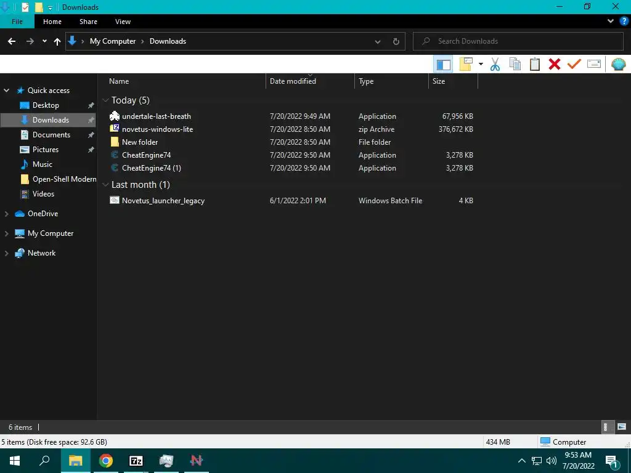Refresh the Downloads folder
This screenshot has width=631, height=473.
[396, 41]
